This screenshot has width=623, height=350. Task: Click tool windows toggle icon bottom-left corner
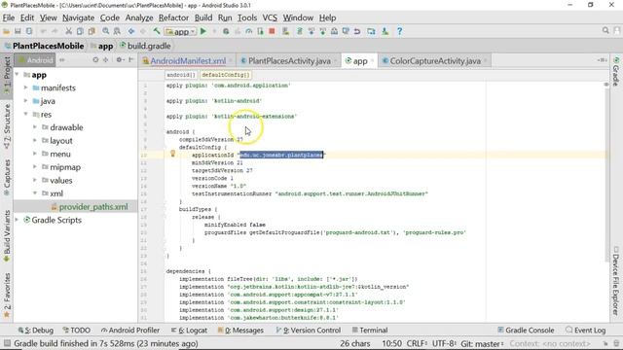coord(7,343)
